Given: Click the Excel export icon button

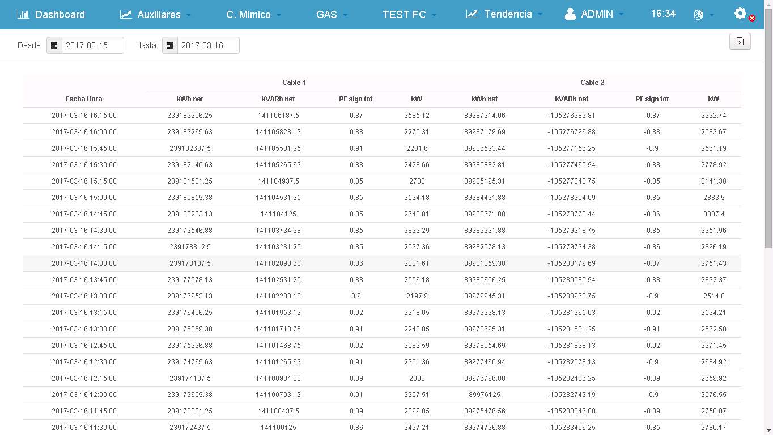Looking at the screenshot, I should click(x=740, y=41).
